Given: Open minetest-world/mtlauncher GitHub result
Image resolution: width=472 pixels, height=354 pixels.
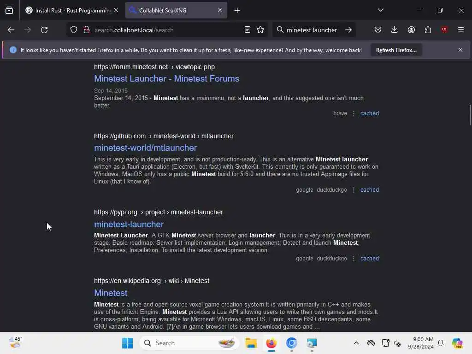Looking at the screenshot, I should click(x=145, y=148).
